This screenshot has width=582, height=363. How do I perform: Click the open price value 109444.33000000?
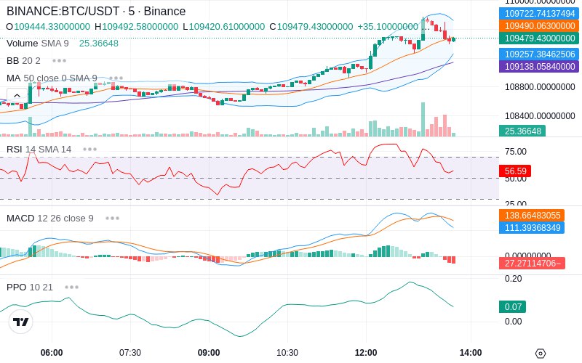coord(52,27)
